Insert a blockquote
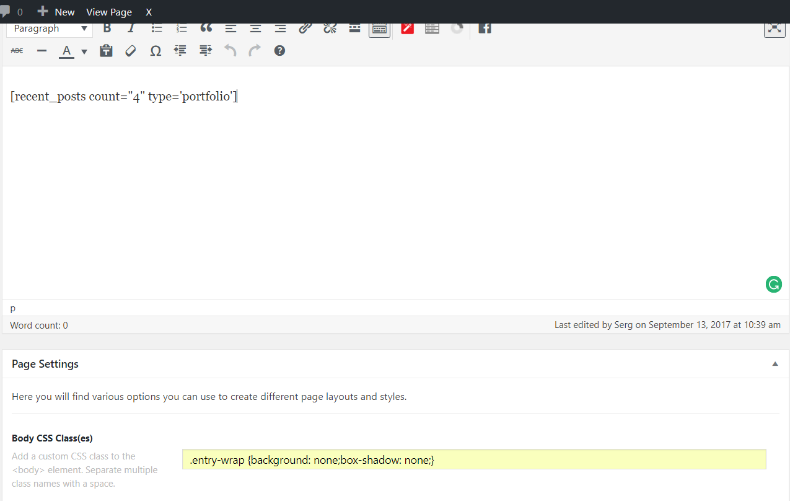The image size is (790, 501). point(206,29)
